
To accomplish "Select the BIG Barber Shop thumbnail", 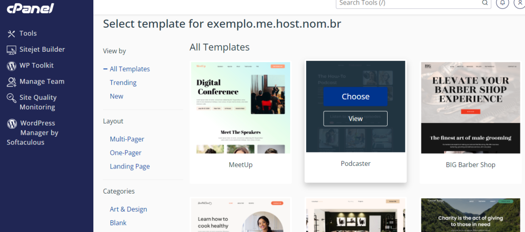I will pos(471,108).
